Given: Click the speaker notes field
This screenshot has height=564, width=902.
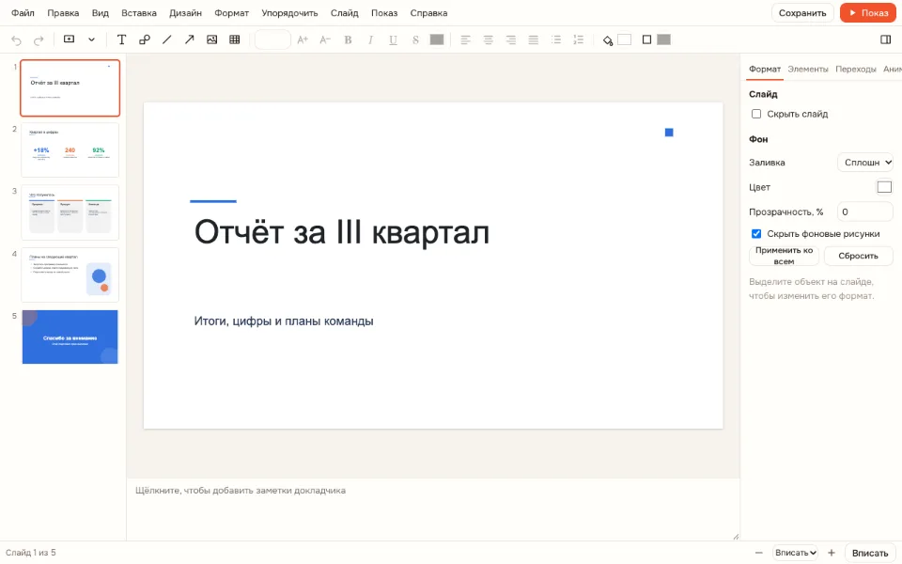Looking at the screenshot, I should [432, 509].
